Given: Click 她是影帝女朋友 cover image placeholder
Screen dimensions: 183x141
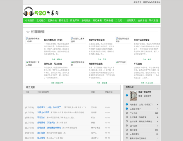Looking at the screenshot, I should tap(78, 64).
